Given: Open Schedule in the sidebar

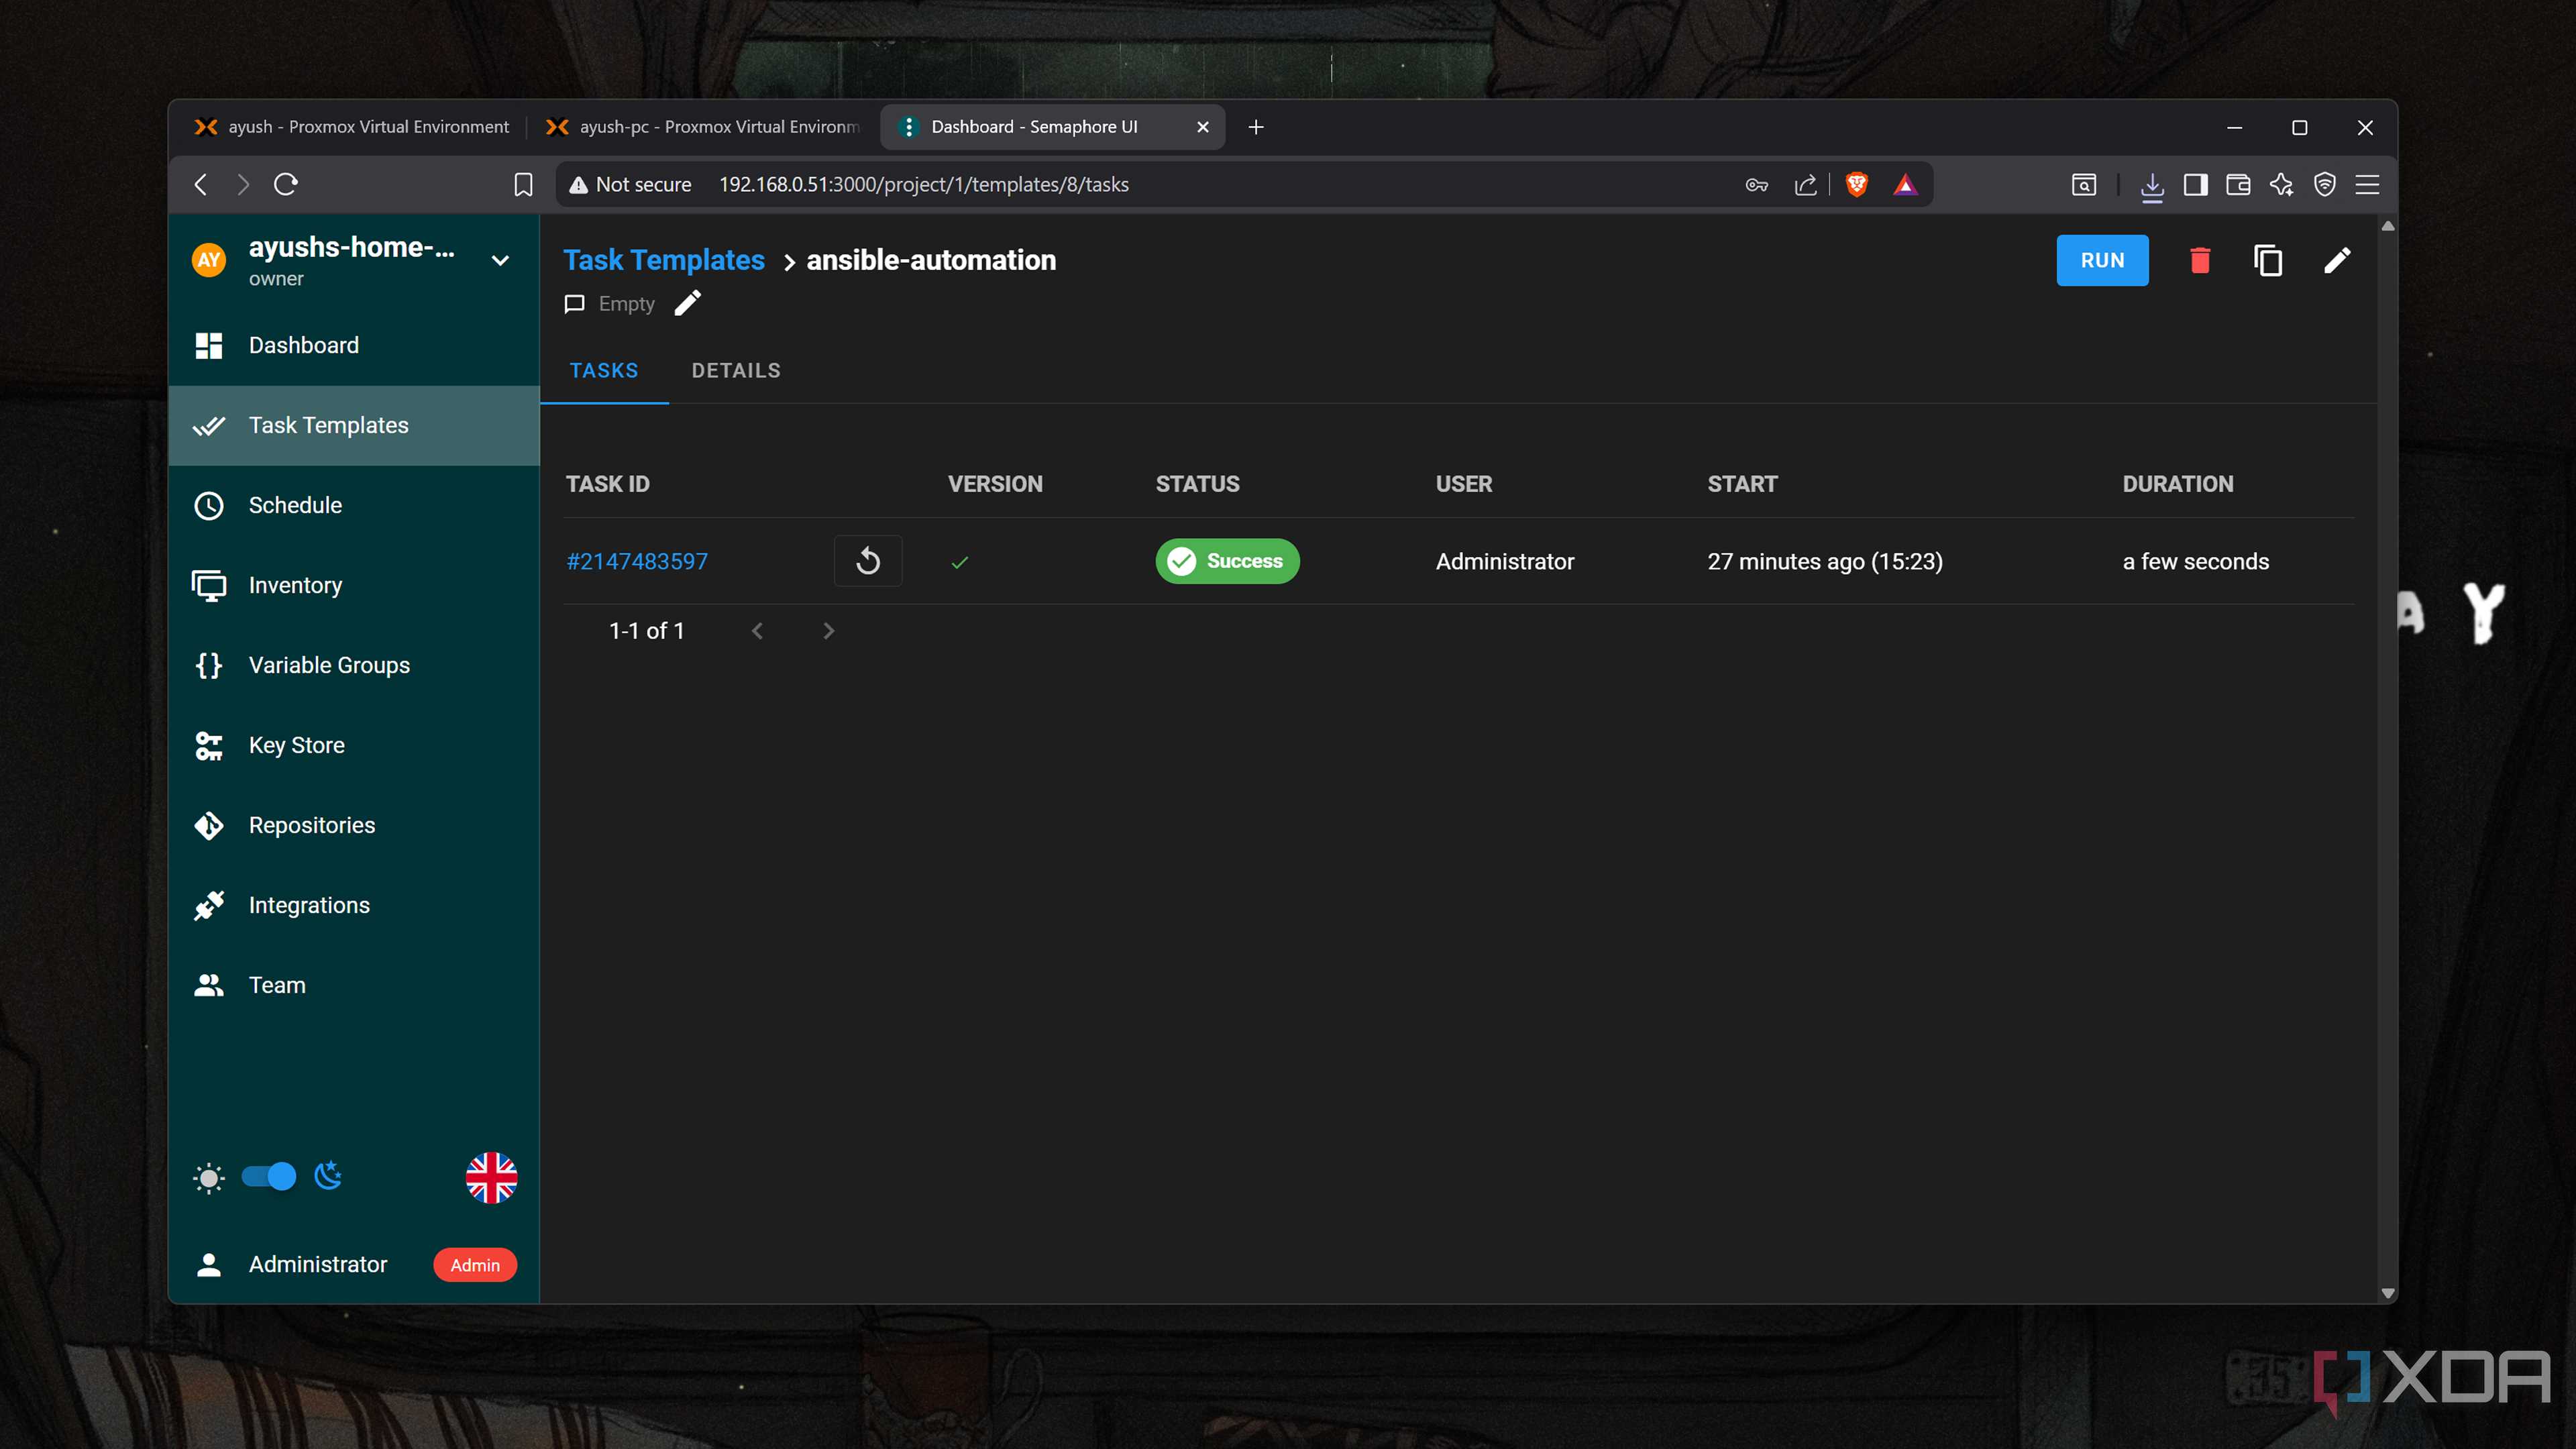Looking at the screenshot, I should pos(354,505).
